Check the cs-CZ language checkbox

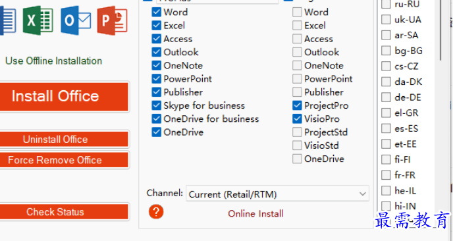click(x=386, y=66)
